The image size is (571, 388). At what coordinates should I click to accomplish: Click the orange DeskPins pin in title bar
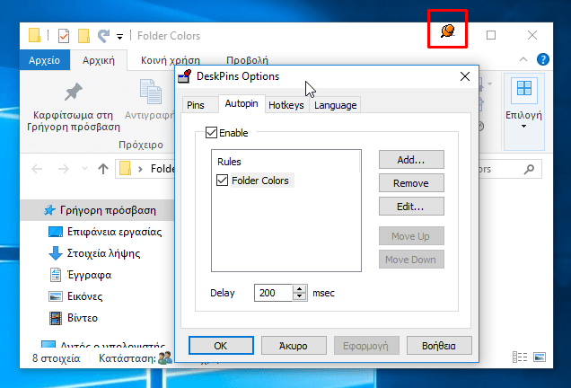[x=447, y=31]
